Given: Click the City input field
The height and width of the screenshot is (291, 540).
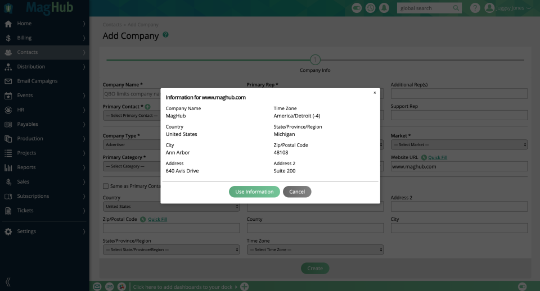Looking at the screenshot, I should [459, 228].
